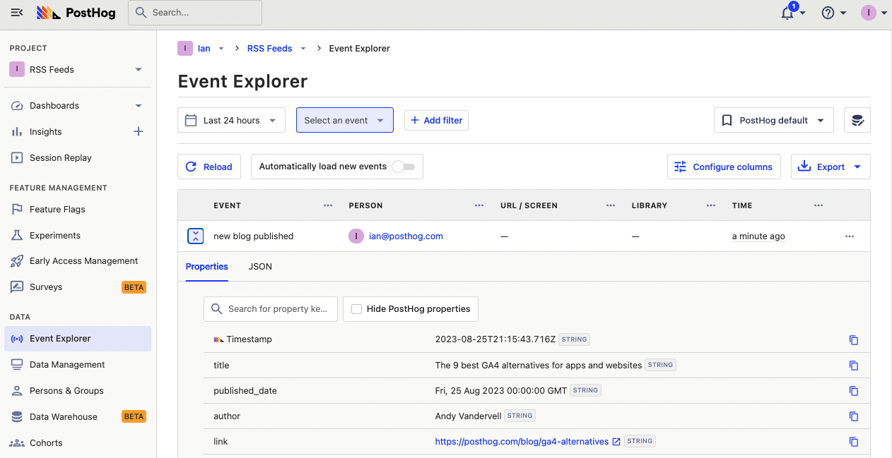Open the Select an event dropdown

click(344, 121)
